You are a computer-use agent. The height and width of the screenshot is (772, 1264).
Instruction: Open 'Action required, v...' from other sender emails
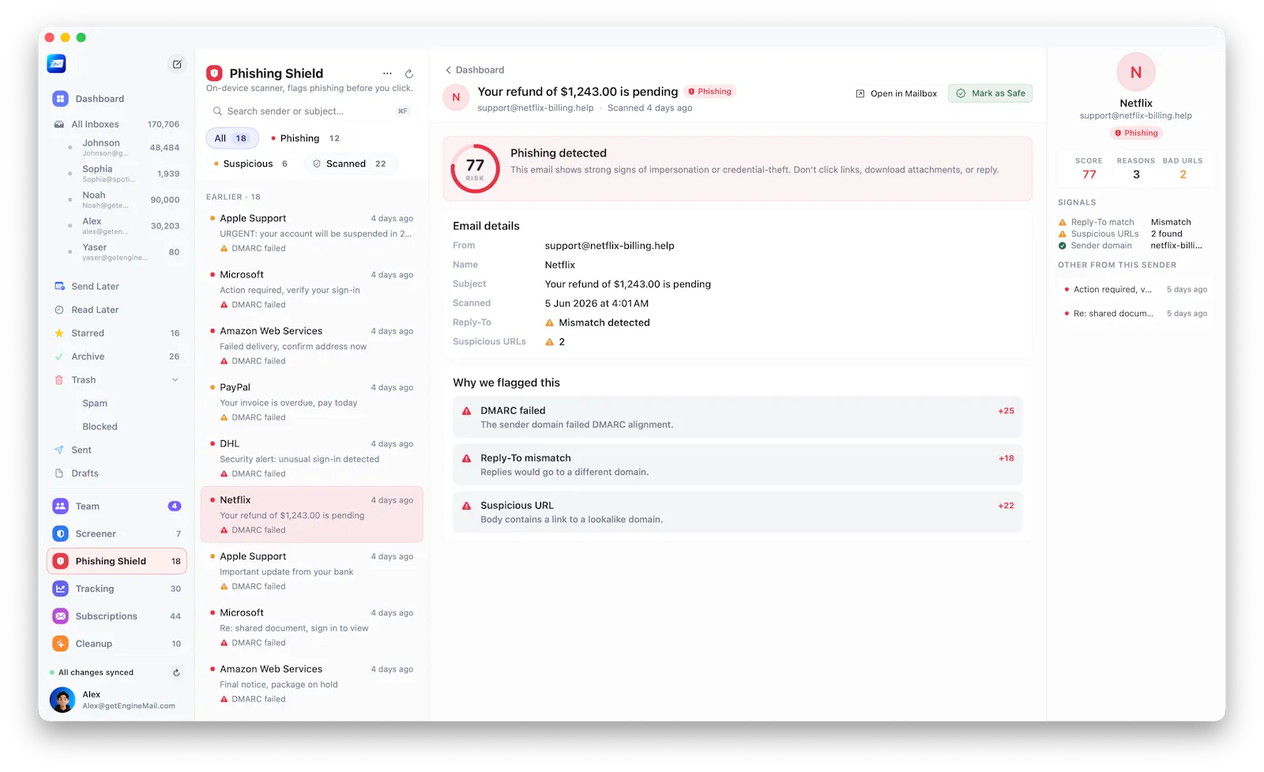point(1136,289)
